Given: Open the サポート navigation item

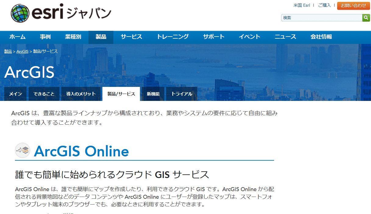Looking at the screenshot, I should click(x=214, y=37).
